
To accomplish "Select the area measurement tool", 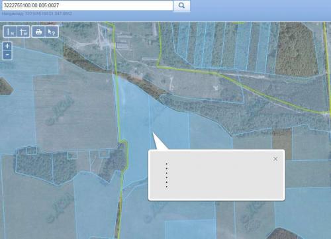I will [x=23, y=32].
